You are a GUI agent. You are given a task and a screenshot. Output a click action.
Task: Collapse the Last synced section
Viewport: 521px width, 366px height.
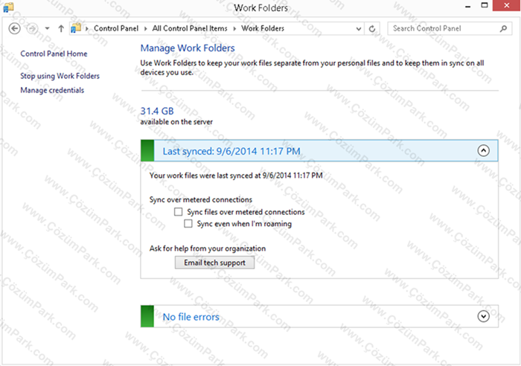[x=484, y=151]
